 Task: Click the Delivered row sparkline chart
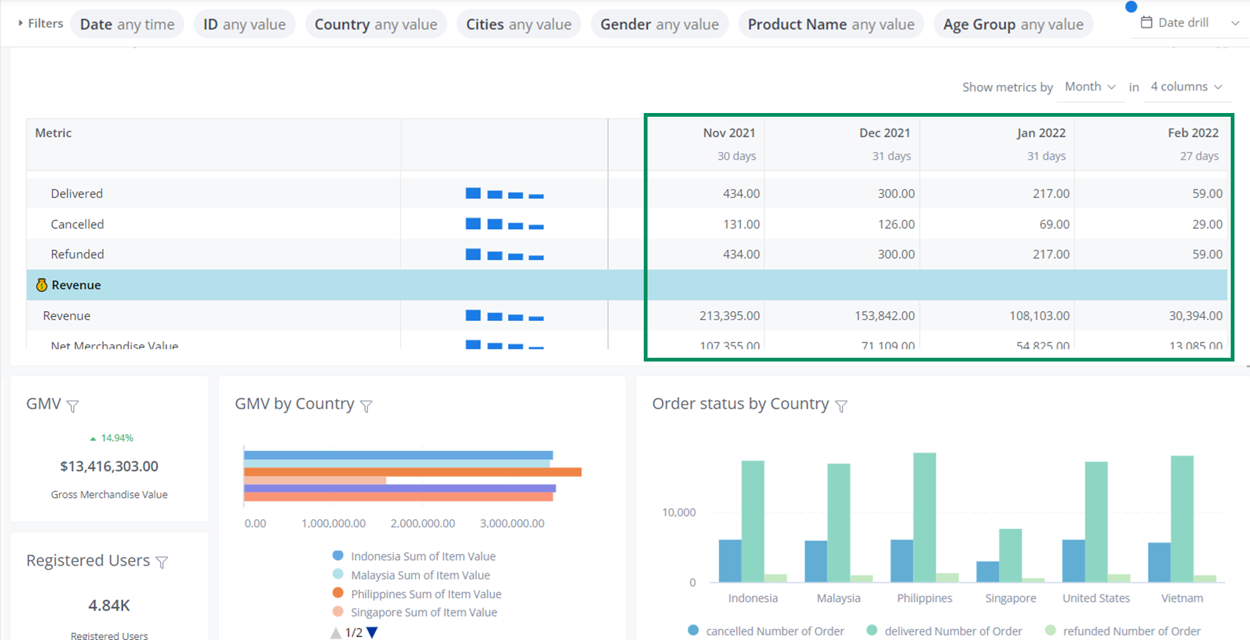[504, 194]
